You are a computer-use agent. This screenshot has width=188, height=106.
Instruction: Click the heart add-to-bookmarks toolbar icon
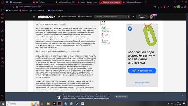[171, 7]
